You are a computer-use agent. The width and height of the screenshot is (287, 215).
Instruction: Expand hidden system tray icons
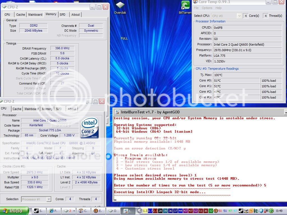point(140,211)
